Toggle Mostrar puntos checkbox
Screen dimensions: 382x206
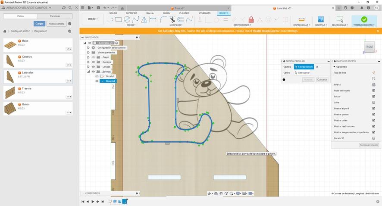pos(373,115)
